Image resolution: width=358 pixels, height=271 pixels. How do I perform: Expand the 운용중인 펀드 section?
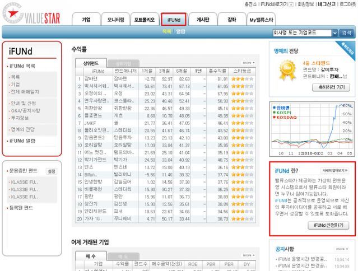tap(23, 171)
